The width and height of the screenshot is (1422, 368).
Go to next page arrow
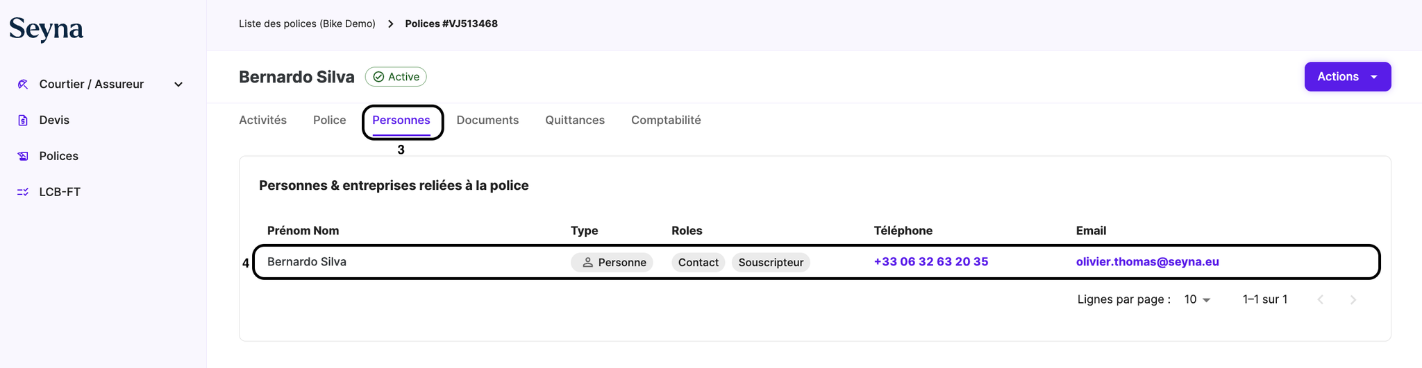(1353, 299)
